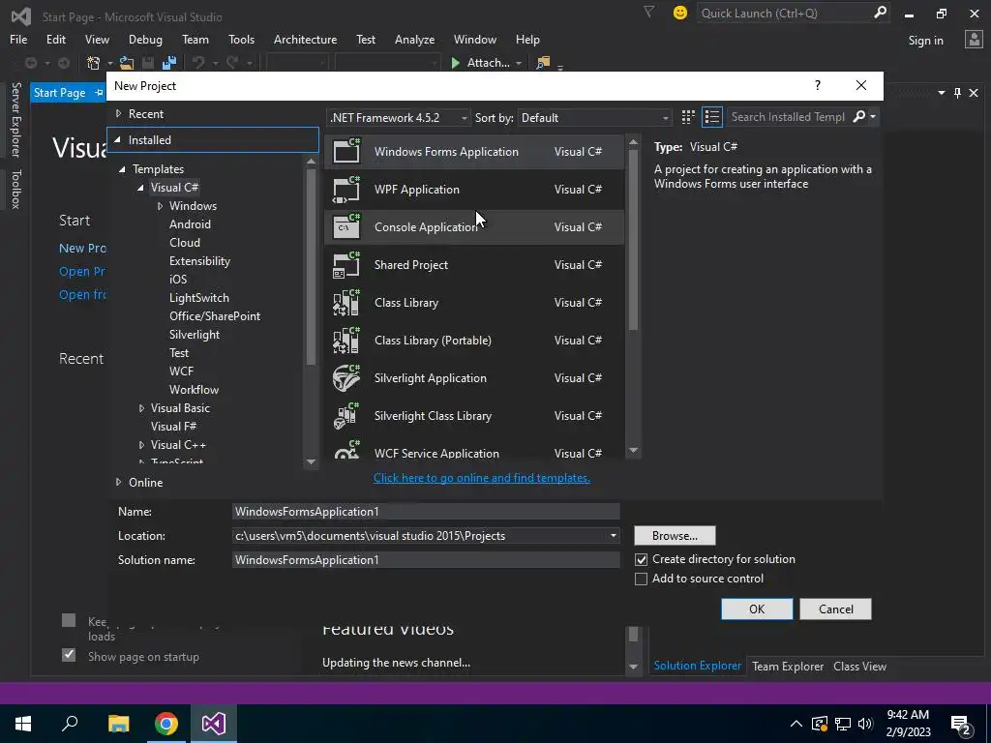The width and height of the screenshot is (991, 743).
Task: Switch template list to small icons view
Action: click(712, 117)
